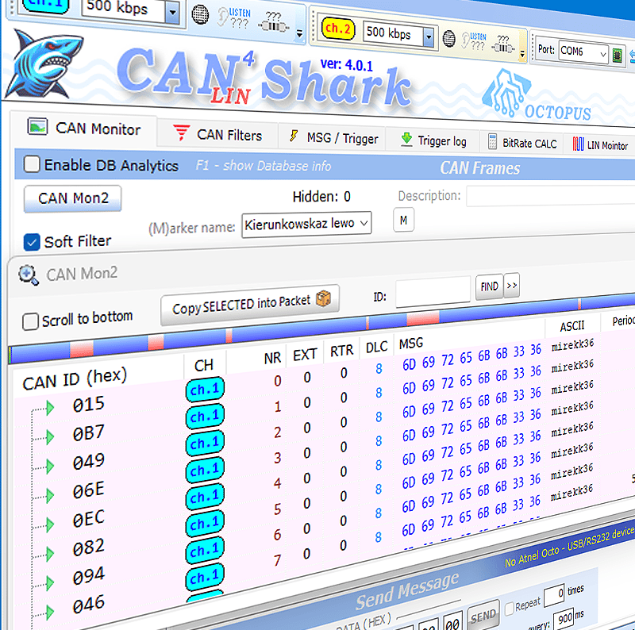Screen dimensions: 635x630
Task: Click the ch.1 badge in row 06E
Action: click(x=205, y=470)
